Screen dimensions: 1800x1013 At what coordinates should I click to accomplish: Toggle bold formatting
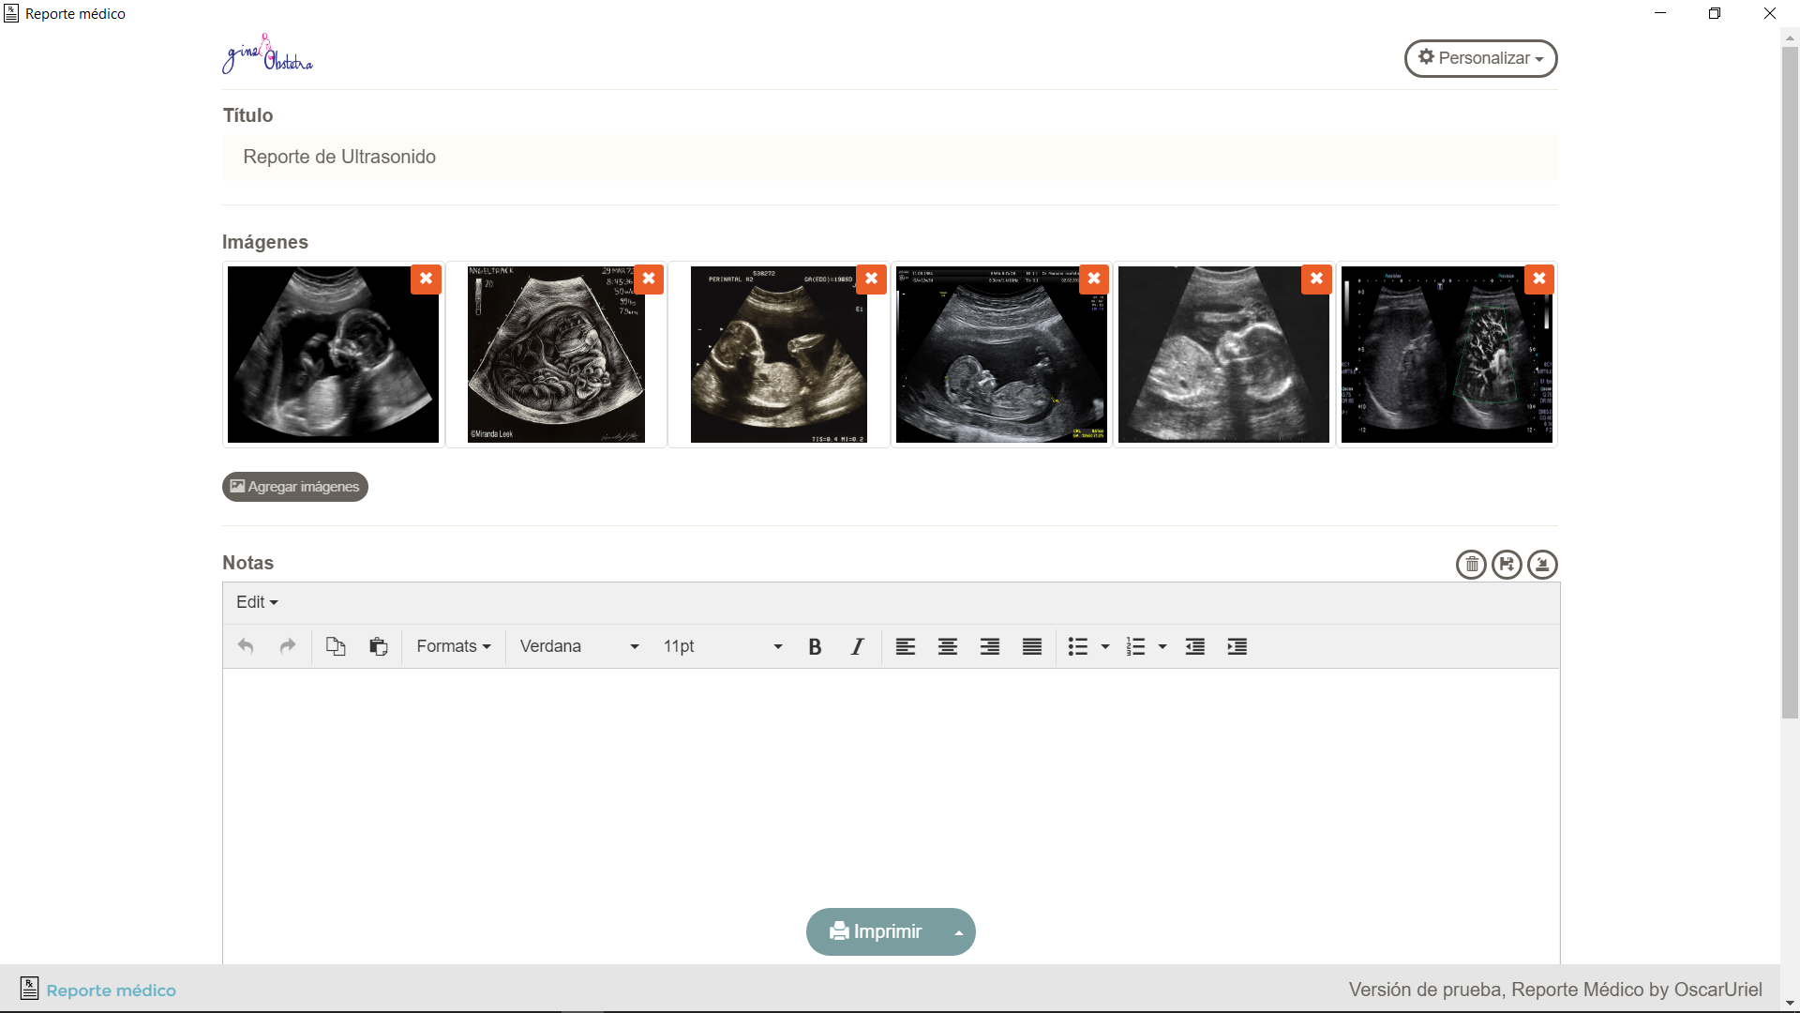pos(815,646)
